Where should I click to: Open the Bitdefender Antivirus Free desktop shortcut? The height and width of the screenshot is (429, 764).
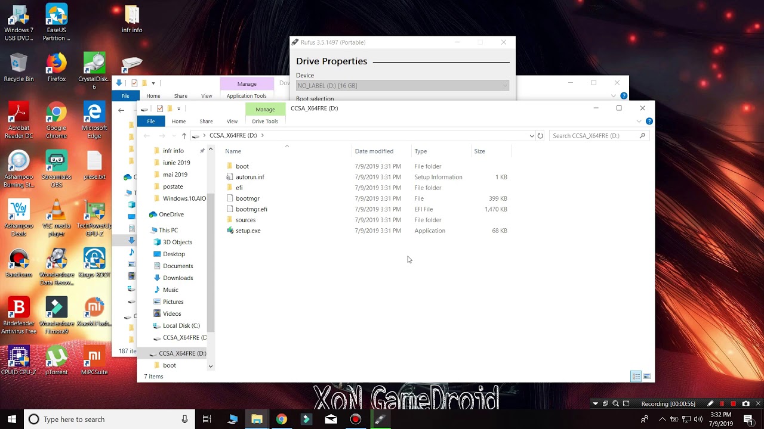[19, 316]
